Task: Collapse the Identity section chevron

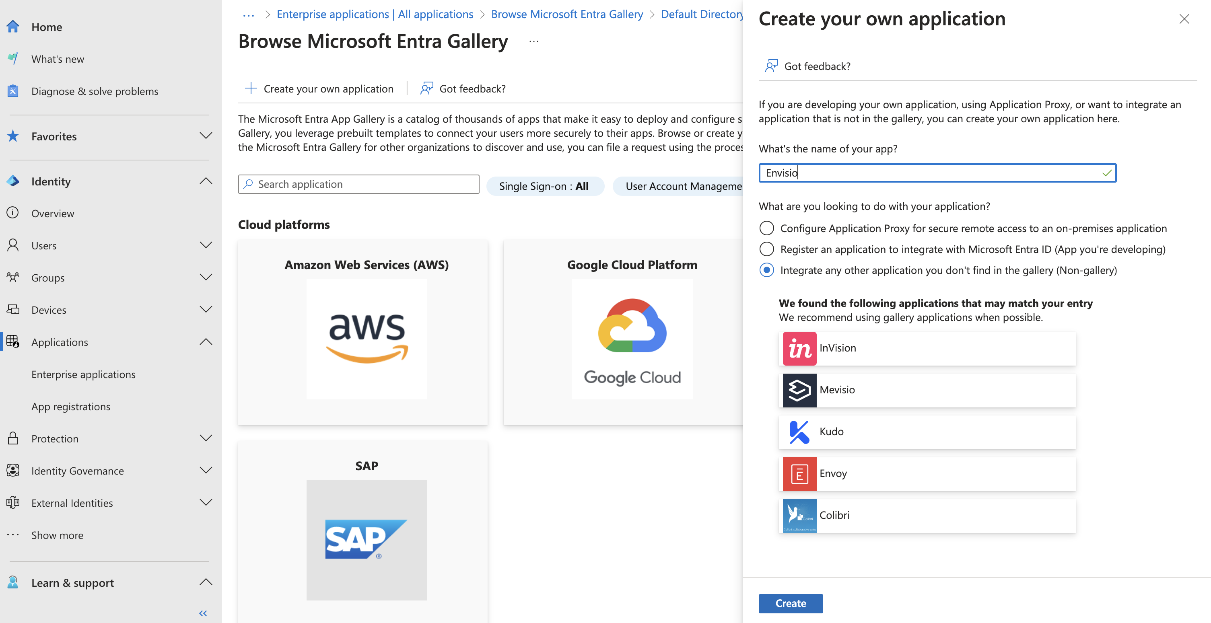Action: (x=206, y=181)
